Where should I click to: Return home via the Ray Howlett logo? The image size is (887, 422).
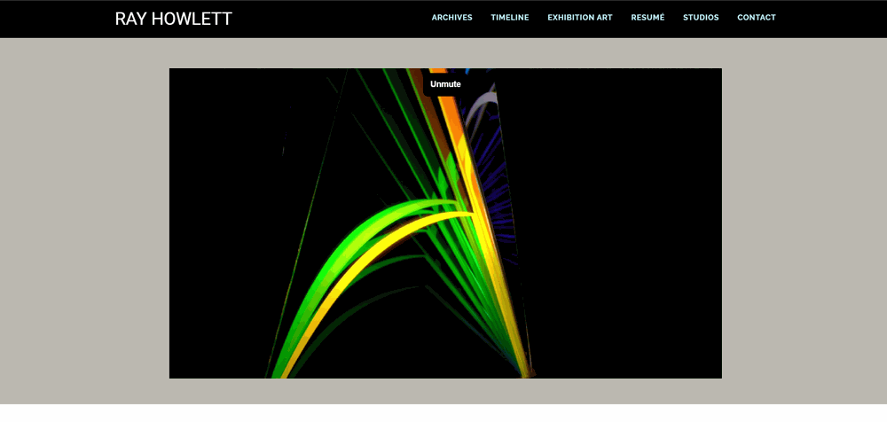tap(173, 19)
